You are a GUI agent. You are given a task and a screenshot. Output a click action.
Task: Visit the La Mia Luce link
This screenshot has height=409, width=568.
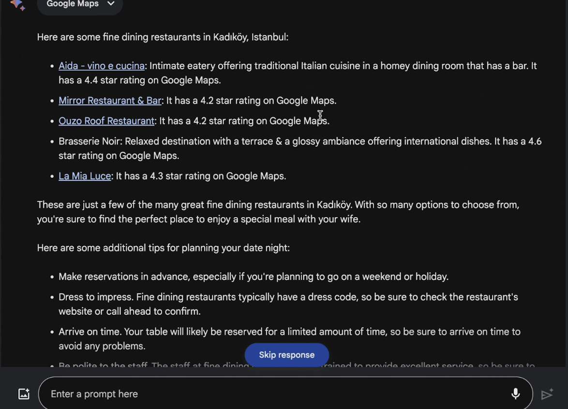coord(85,176)
